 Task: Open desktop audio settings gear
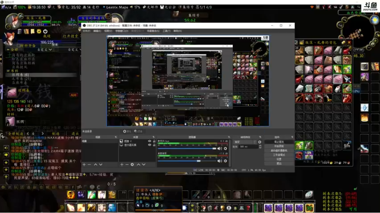(x=225, y=161)
